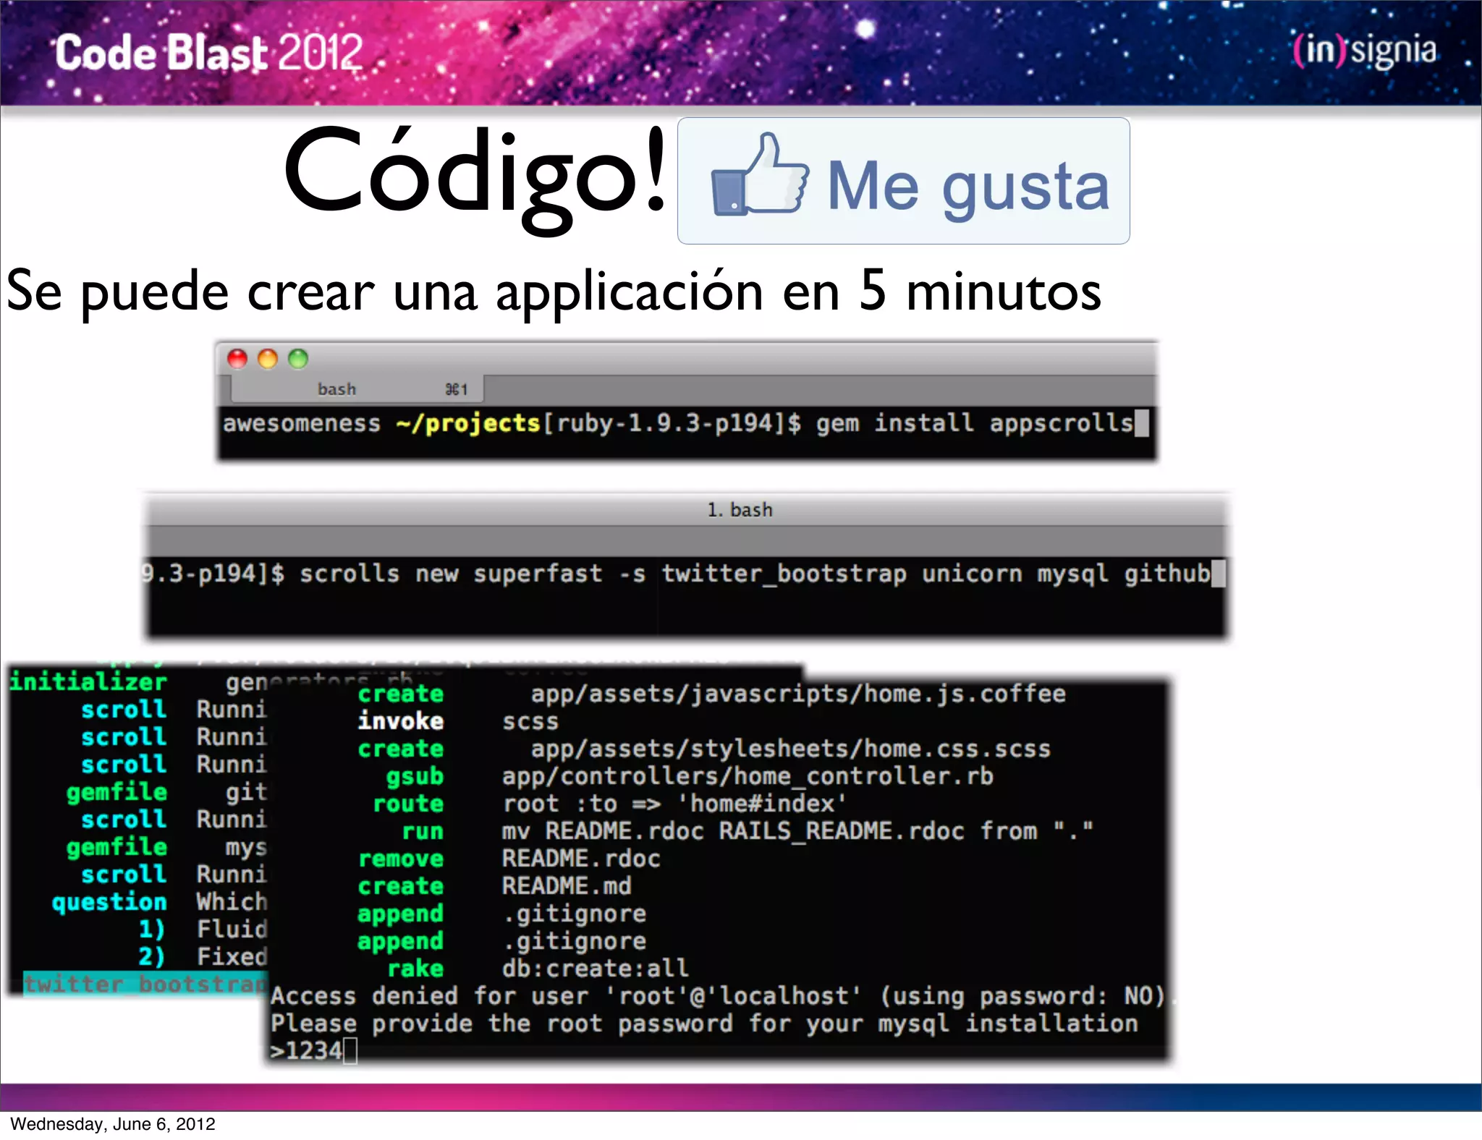1482x1140 pixels.
Task: Click the 'gemfile mys' line in left terminal
Action: pyautogui.click(x=166, y=847)
